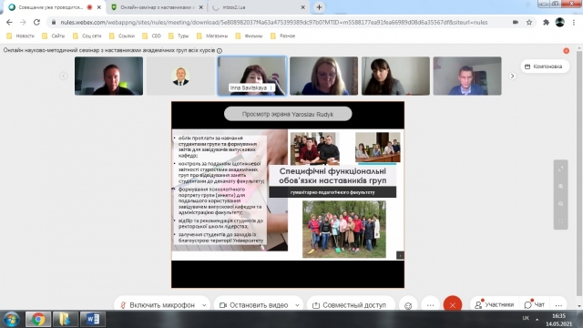Show previous participants with left arrow

click(x=64, y=76)
